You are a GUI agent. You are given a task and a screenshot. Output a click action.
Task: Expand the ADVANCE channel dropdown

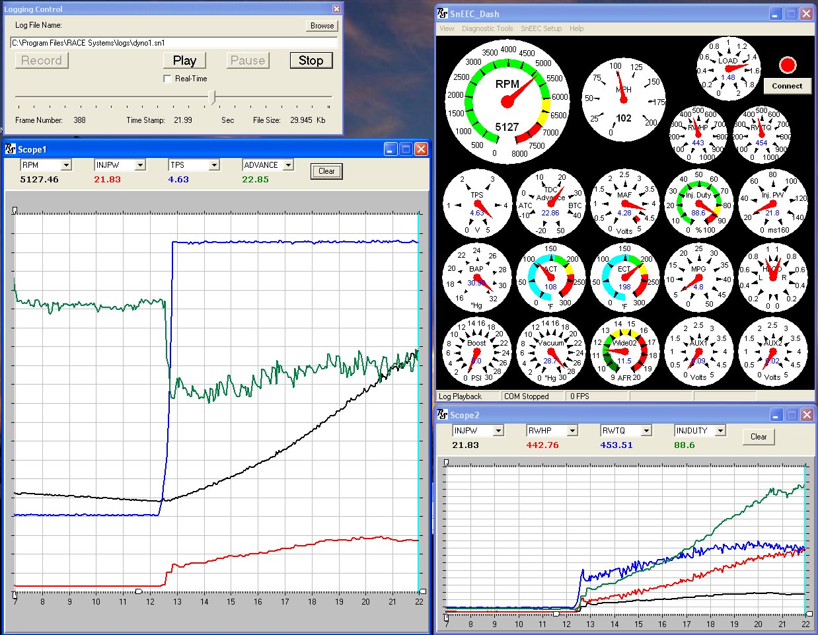coord(288,165)
